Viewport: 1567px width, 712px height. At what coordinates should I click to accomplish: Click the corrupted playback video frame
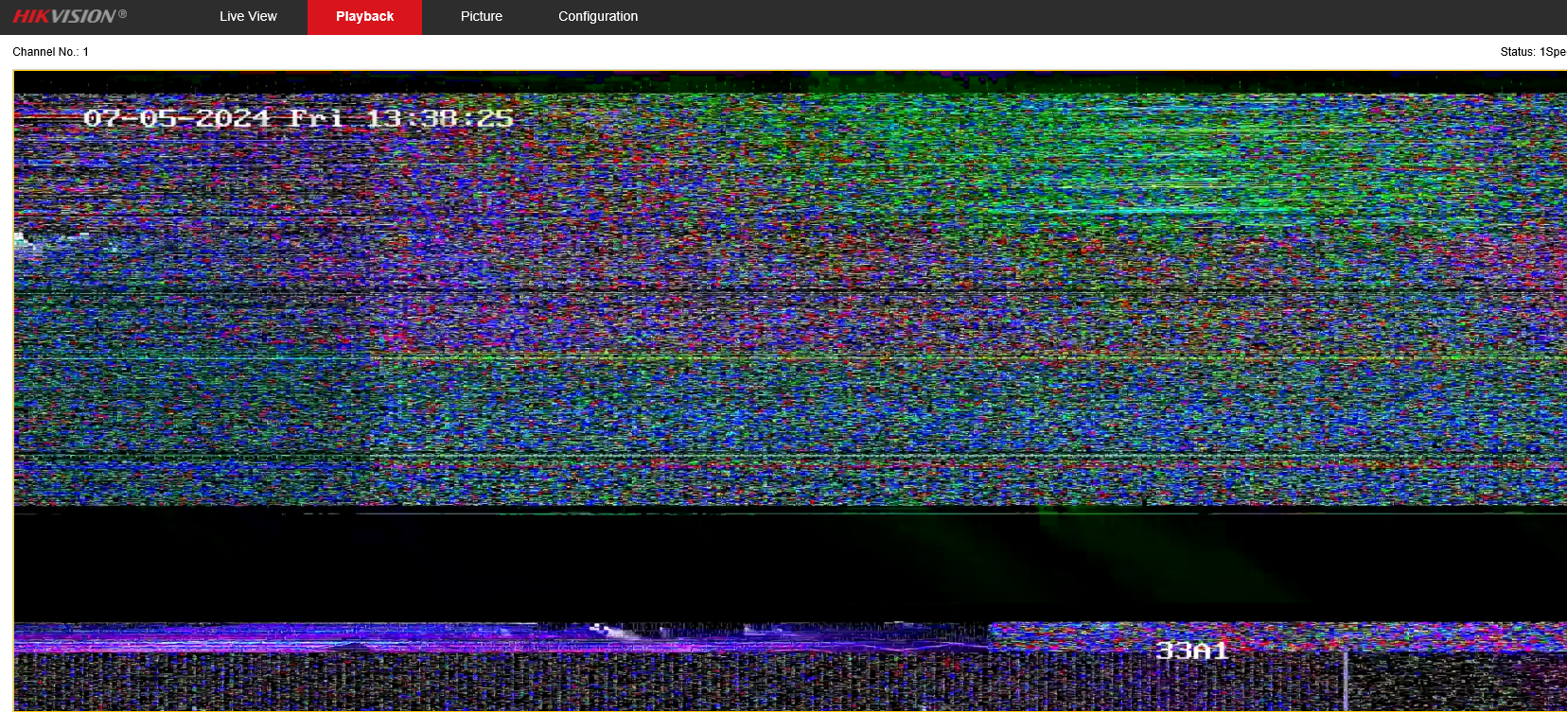[x=790, y=391]
